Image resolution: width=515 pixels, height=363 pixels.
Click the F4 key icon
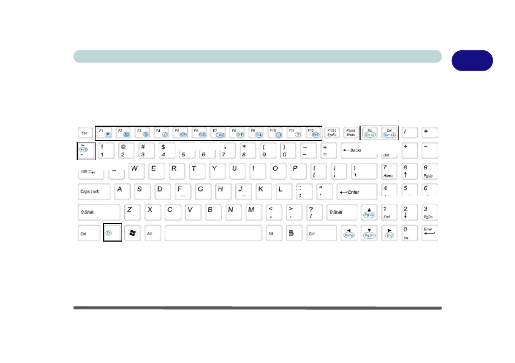click(x=161, y=133)
